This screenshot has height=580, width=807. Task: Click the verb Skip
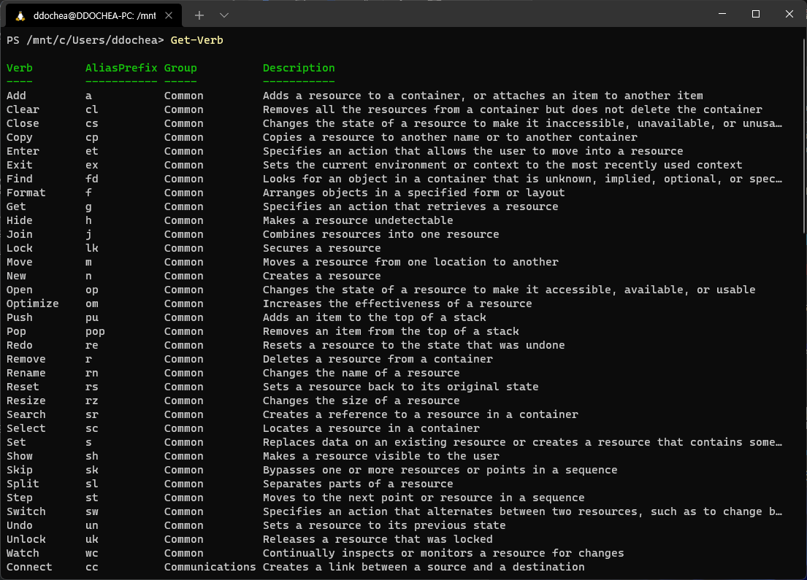(x=20, y=471)
